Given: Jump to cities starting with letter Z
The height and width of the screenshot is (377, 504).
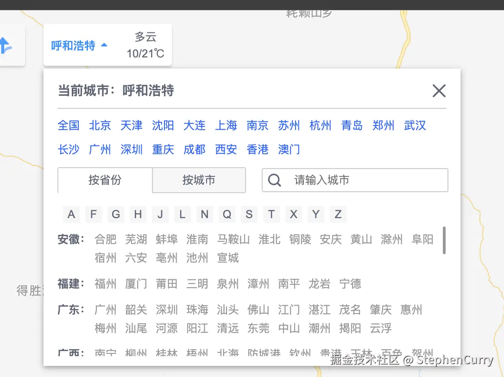Looking at the screenshot, I should click(x=338, y=214).
